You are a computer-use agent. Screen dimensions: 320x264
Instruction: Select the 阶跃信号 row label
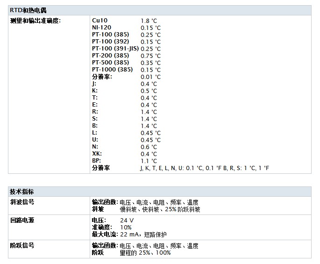pos(22,245)
